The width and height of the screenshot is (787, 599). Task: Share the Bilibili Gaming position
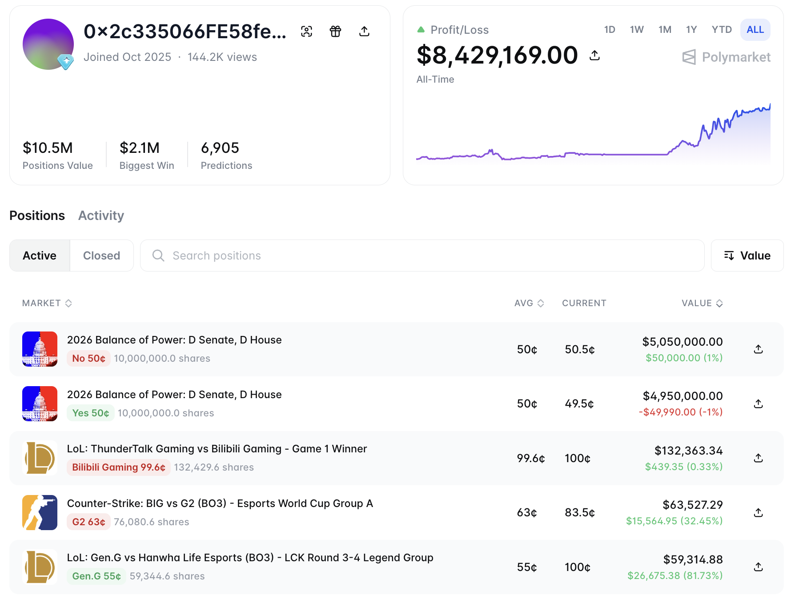coord(759,458)
